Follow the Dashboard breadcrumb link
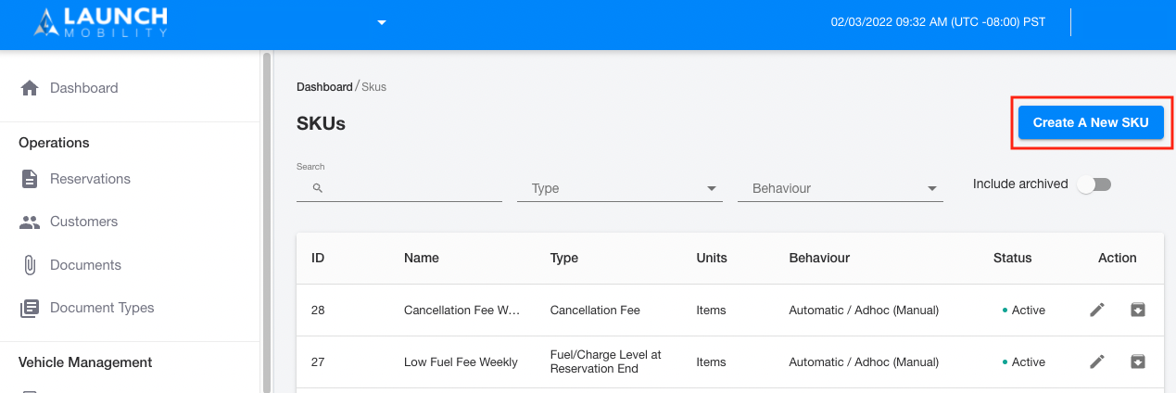Image resolution: width=1176 pixels, height=393 pixels. (x=324, y=87)
